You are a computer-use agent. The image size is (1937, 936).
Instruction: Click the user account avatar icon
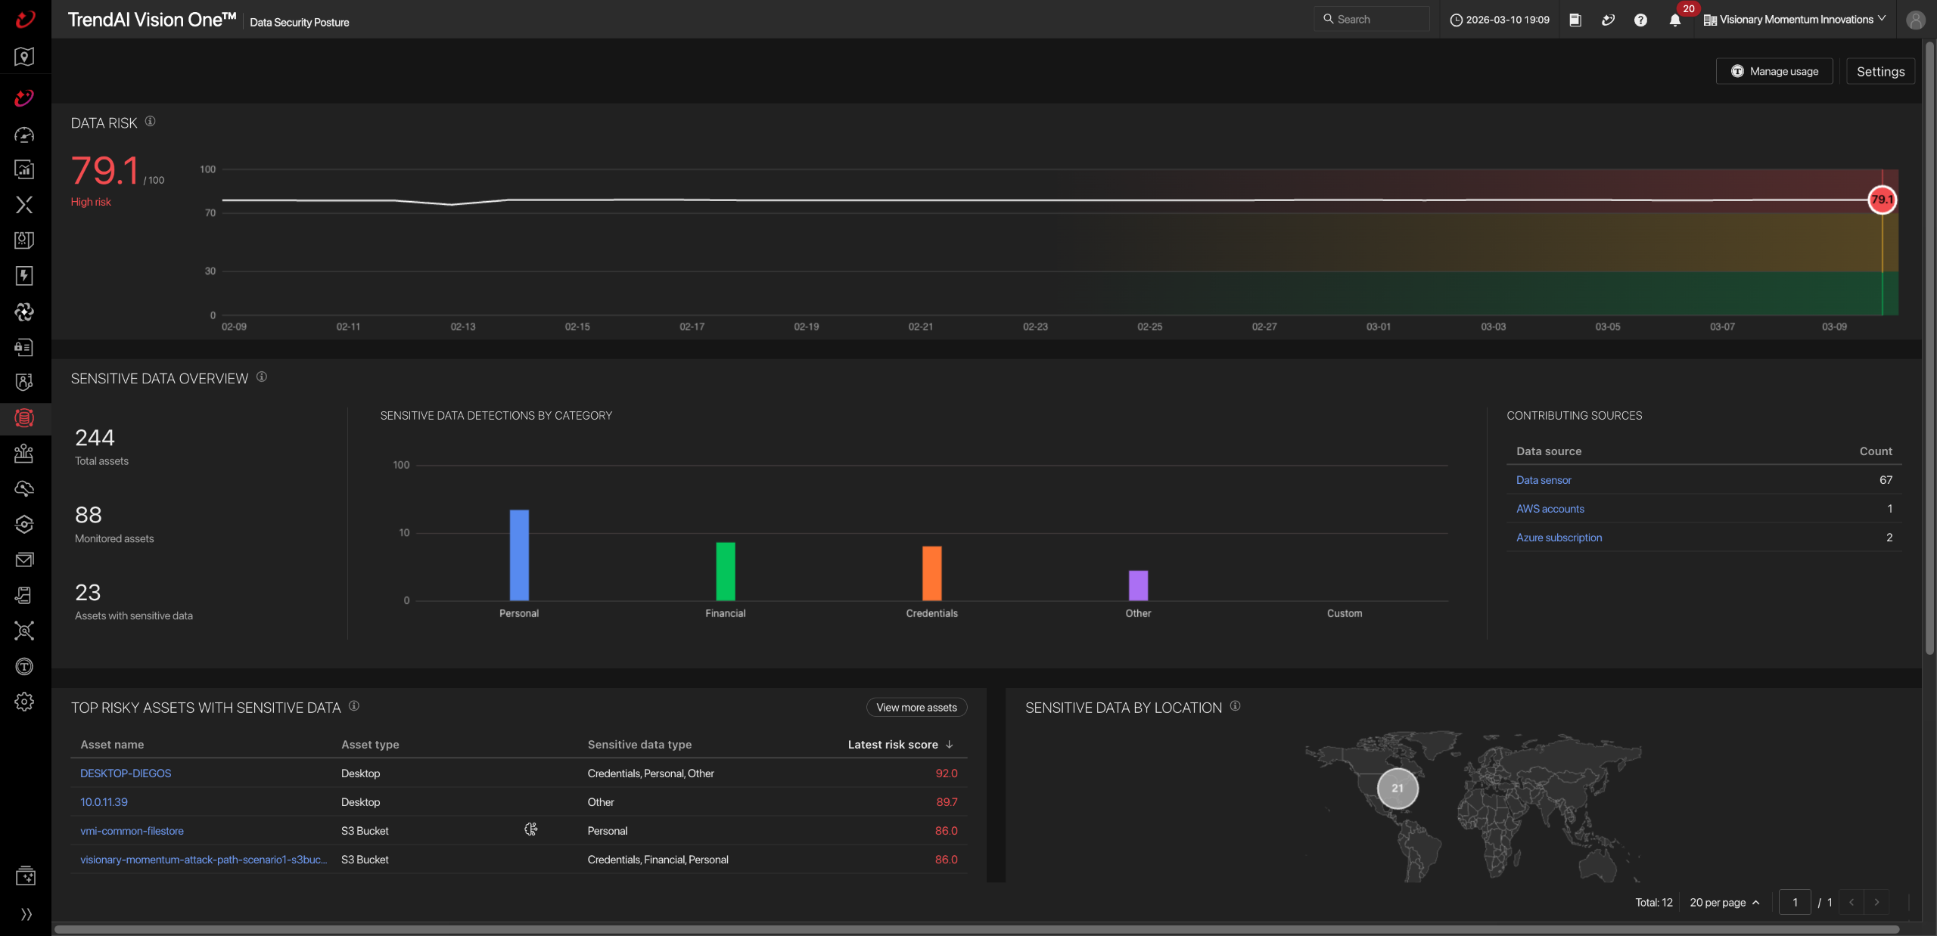pos(1915,20)
